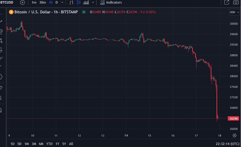Click the H26548 high value
Image resolution: width=241 pixels, height=147 pixels.
(x=108, y=12)
